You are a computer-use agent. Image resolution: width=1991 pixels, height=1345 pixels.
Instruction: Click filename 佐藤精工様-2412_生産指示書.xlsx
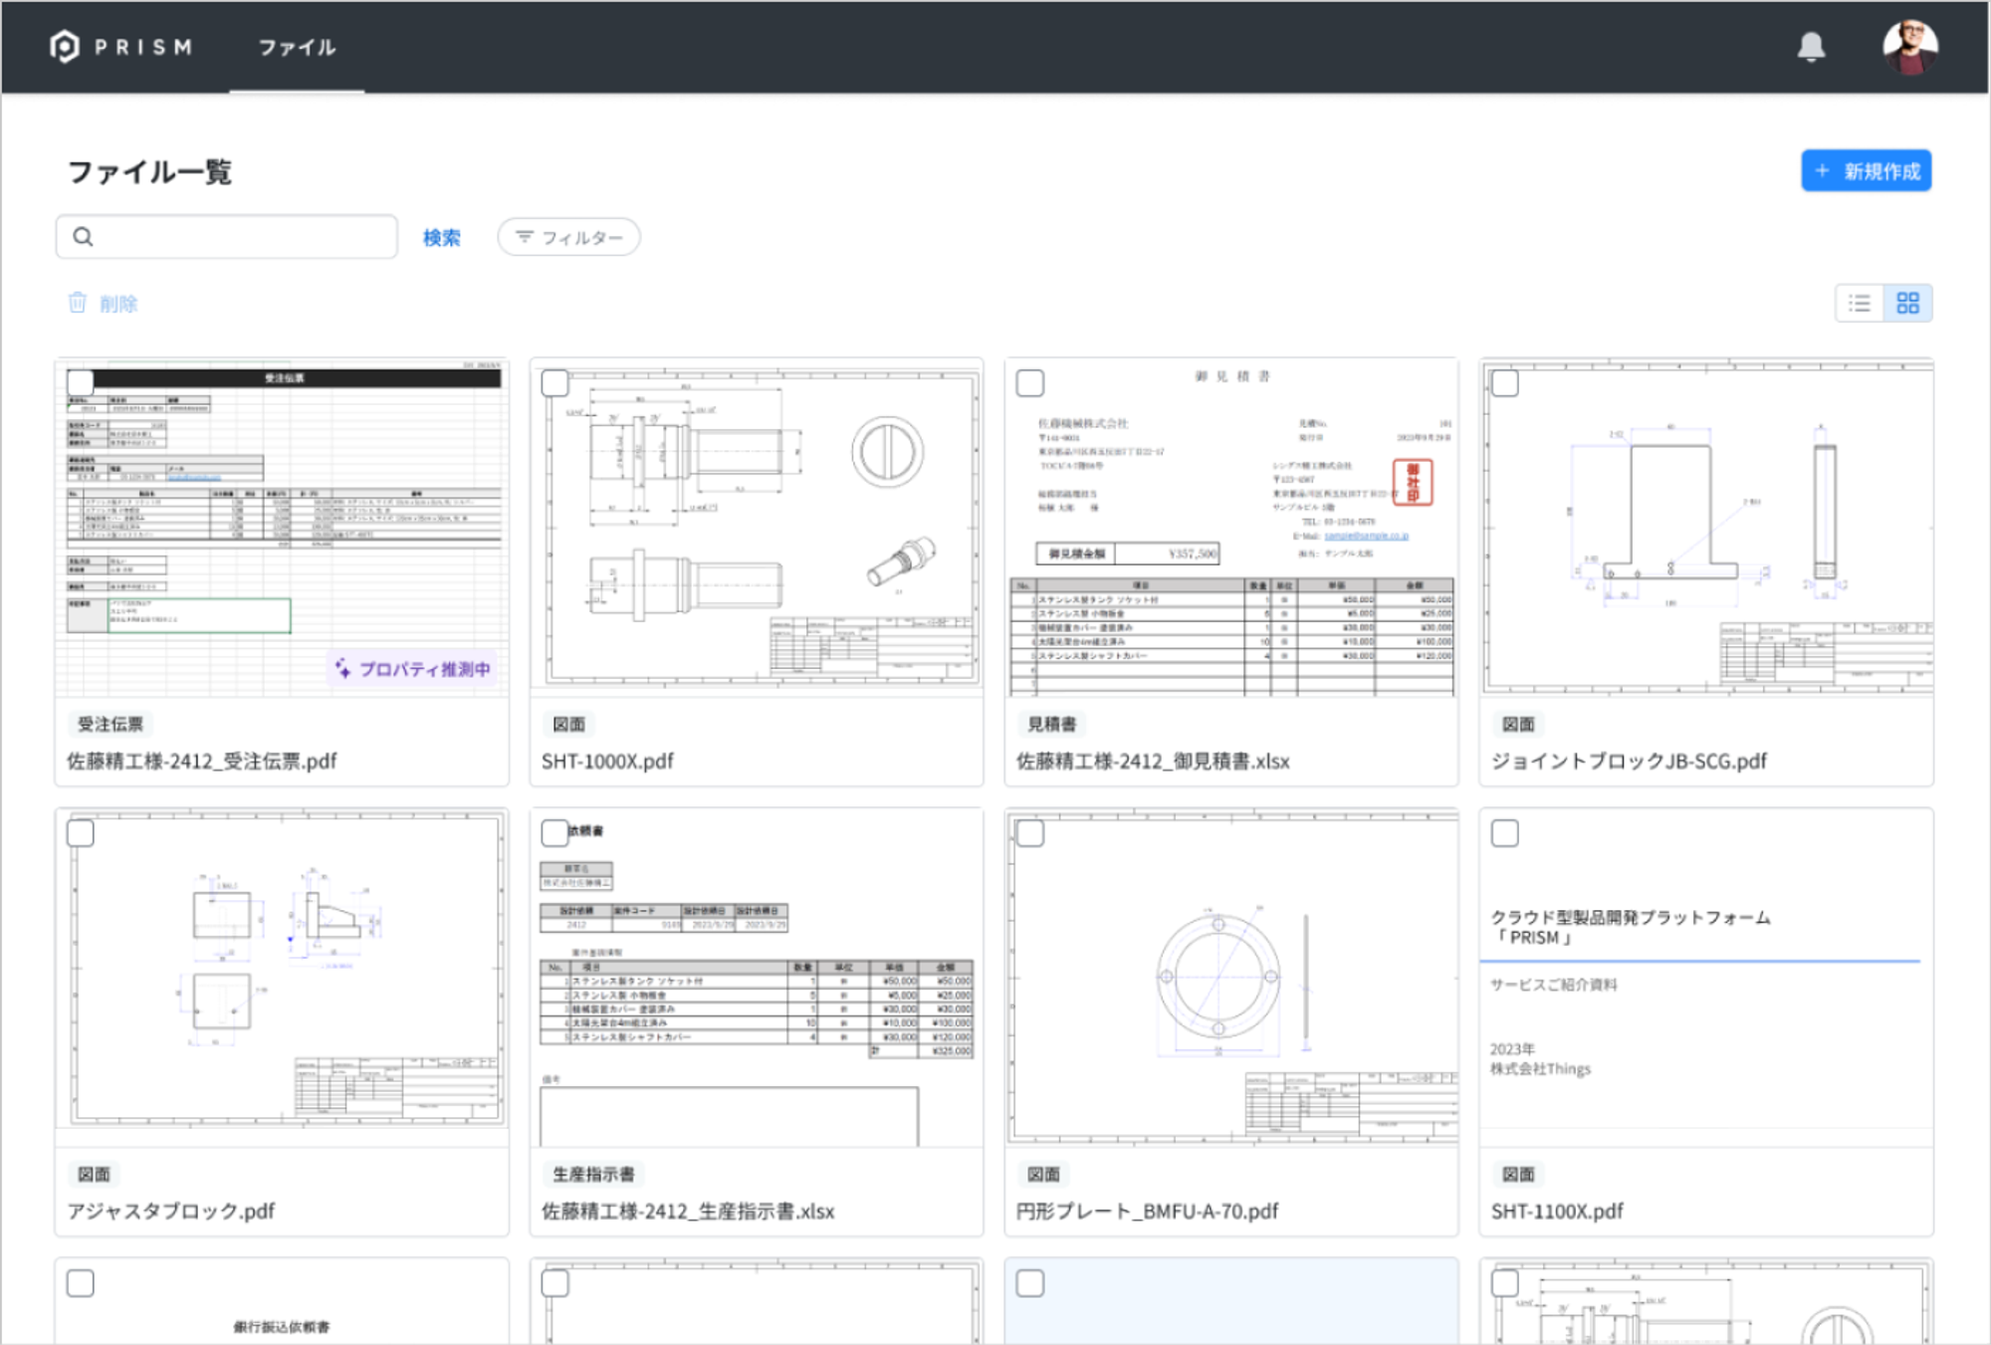[x=688, y=1212]
